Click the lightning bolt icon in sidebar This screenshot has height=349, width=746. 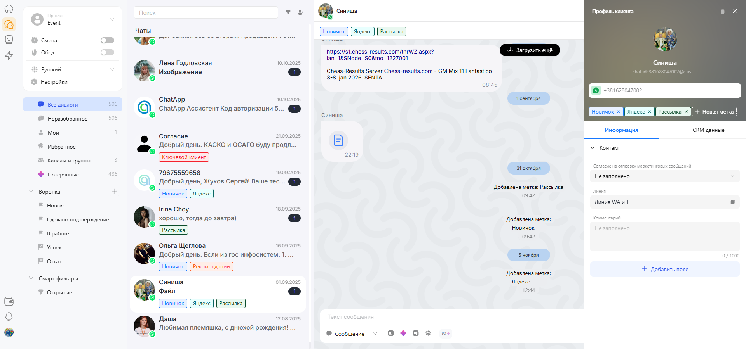[x=9, y=55]
